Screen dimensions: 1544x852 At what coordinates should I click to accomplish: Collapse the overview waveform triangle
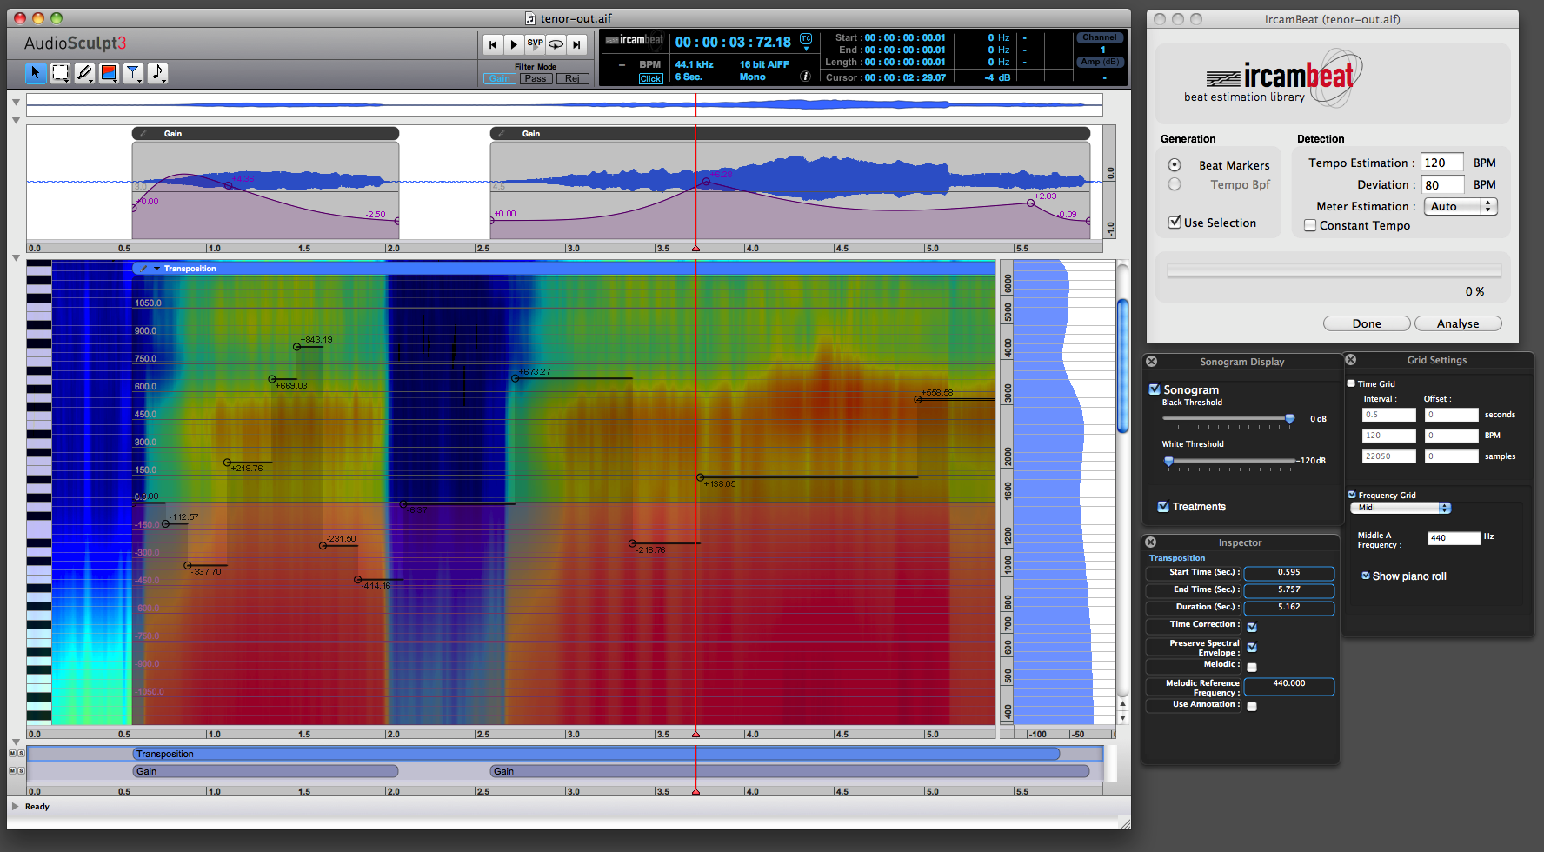[x=16, y=102]
